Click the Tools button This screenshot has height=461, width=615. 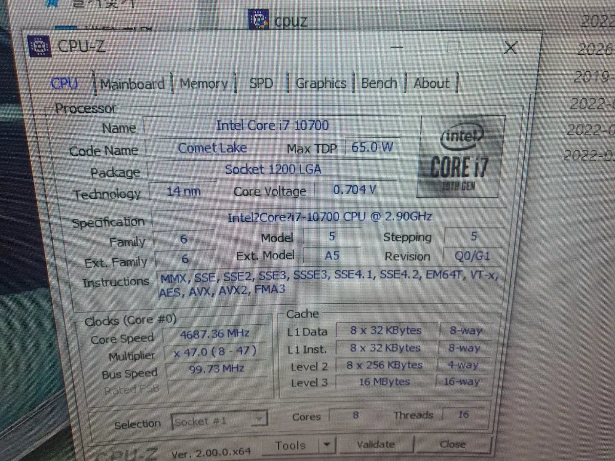click(290, 446)
